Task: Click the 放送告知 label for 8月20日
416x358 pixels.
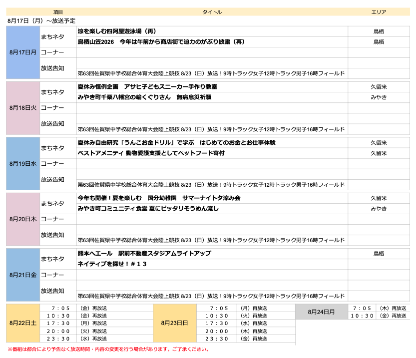Action: 52,235
